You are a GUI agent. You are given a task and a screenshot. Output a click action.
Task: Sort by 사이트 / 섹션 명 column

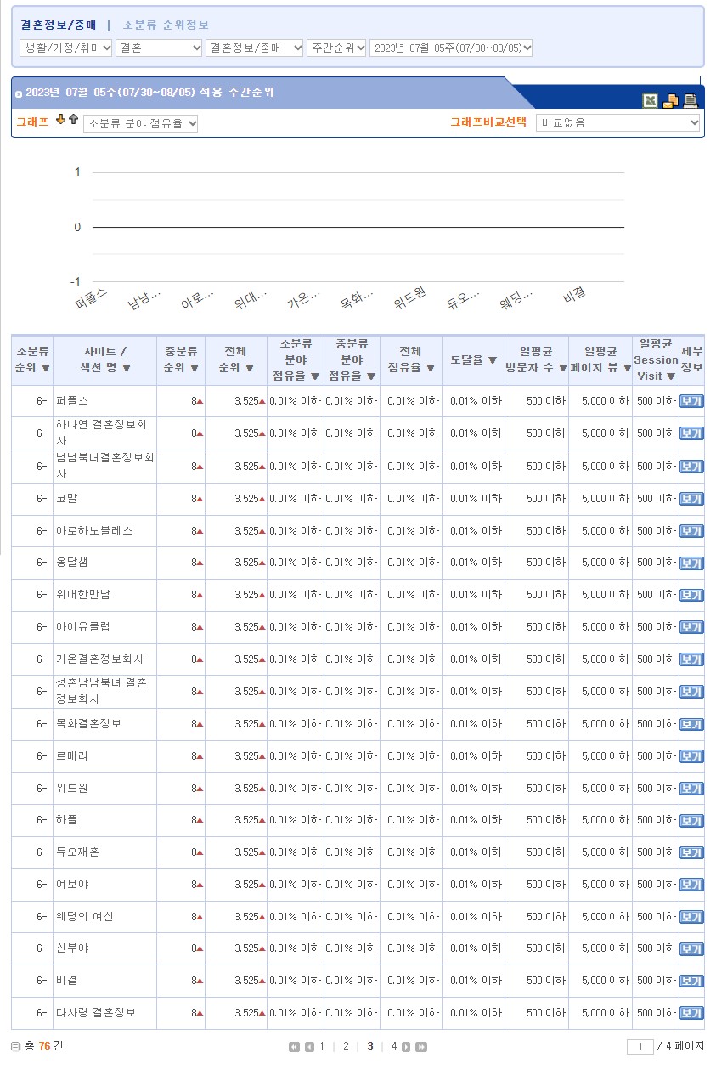coord(127,368)
